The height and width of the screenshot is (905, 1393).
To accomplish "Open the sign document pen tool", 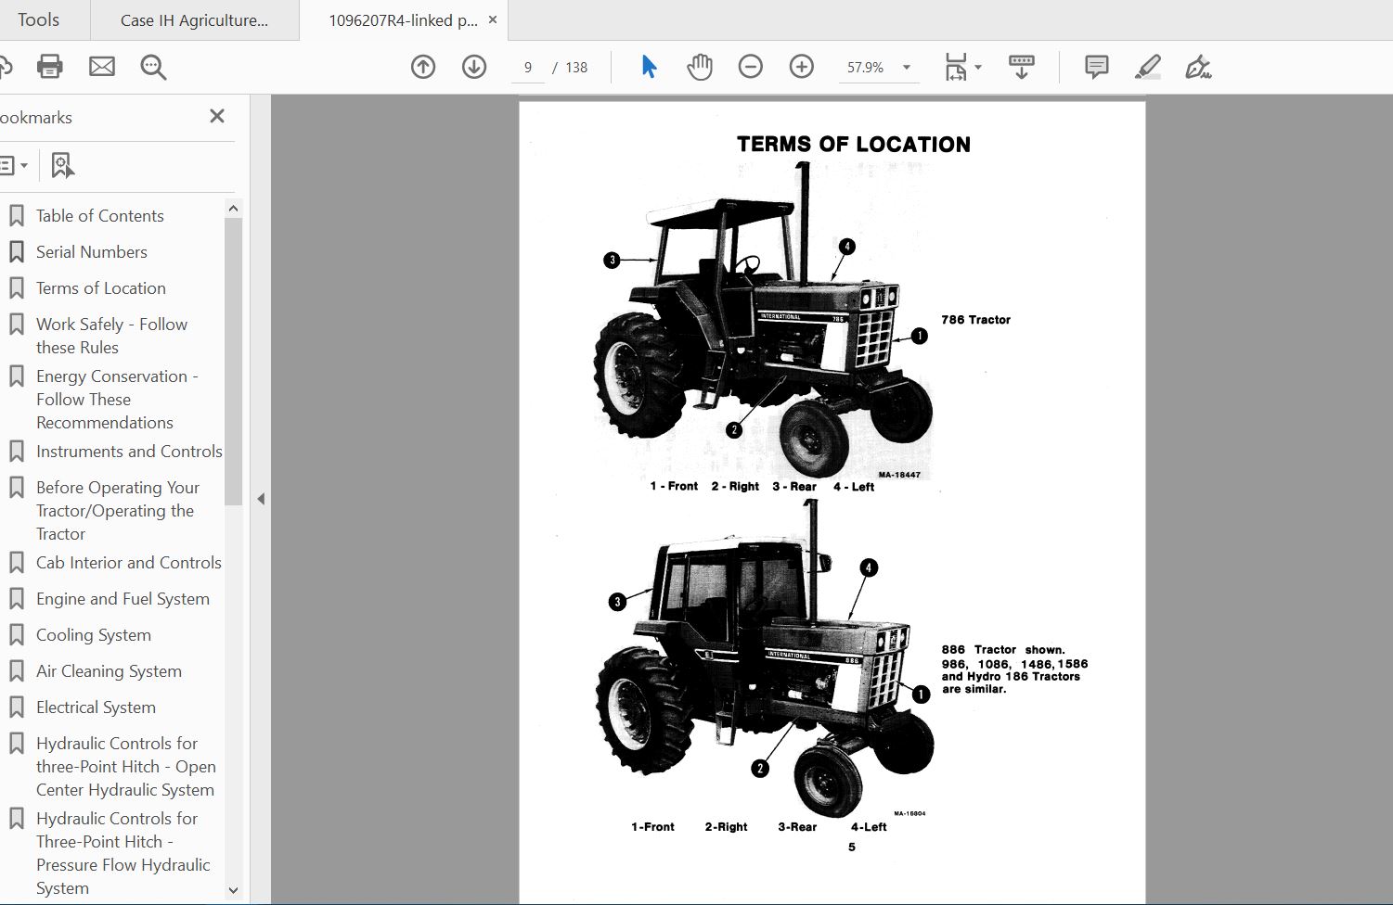I will coord(1198,67).
